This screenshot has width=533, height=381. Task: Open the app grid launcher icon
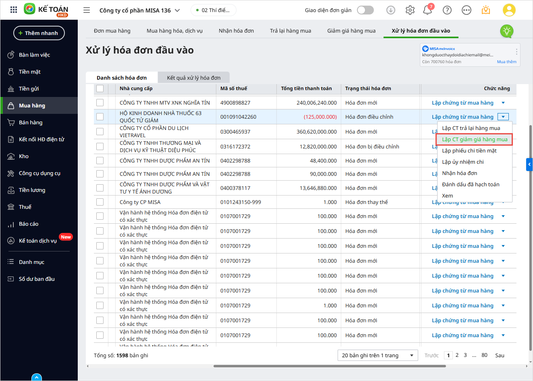14,10
